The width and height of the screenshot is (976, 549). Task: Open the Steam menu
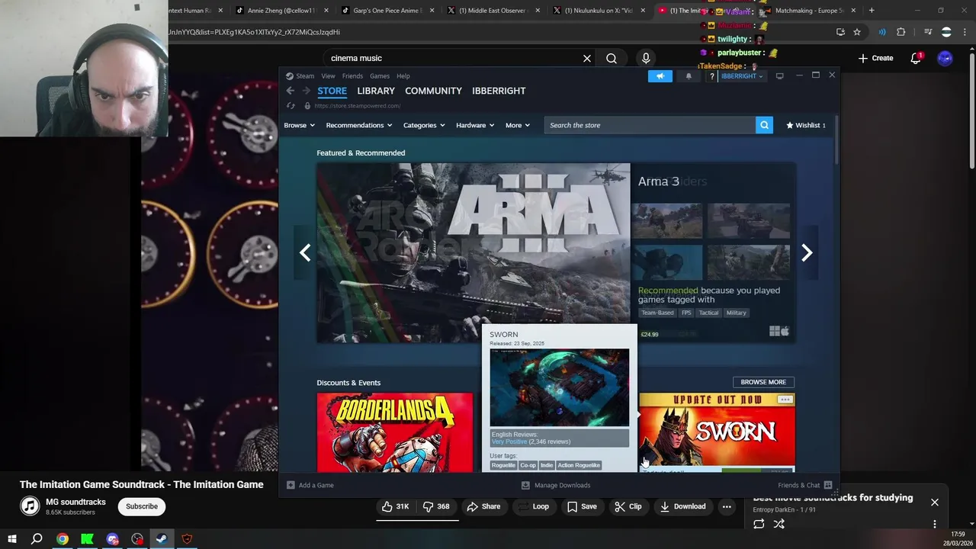305,76
